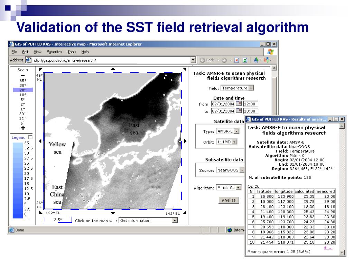Pan map east with right arrow
The image size is (354, 265).
pyautogui.click(x=185, y=141)
